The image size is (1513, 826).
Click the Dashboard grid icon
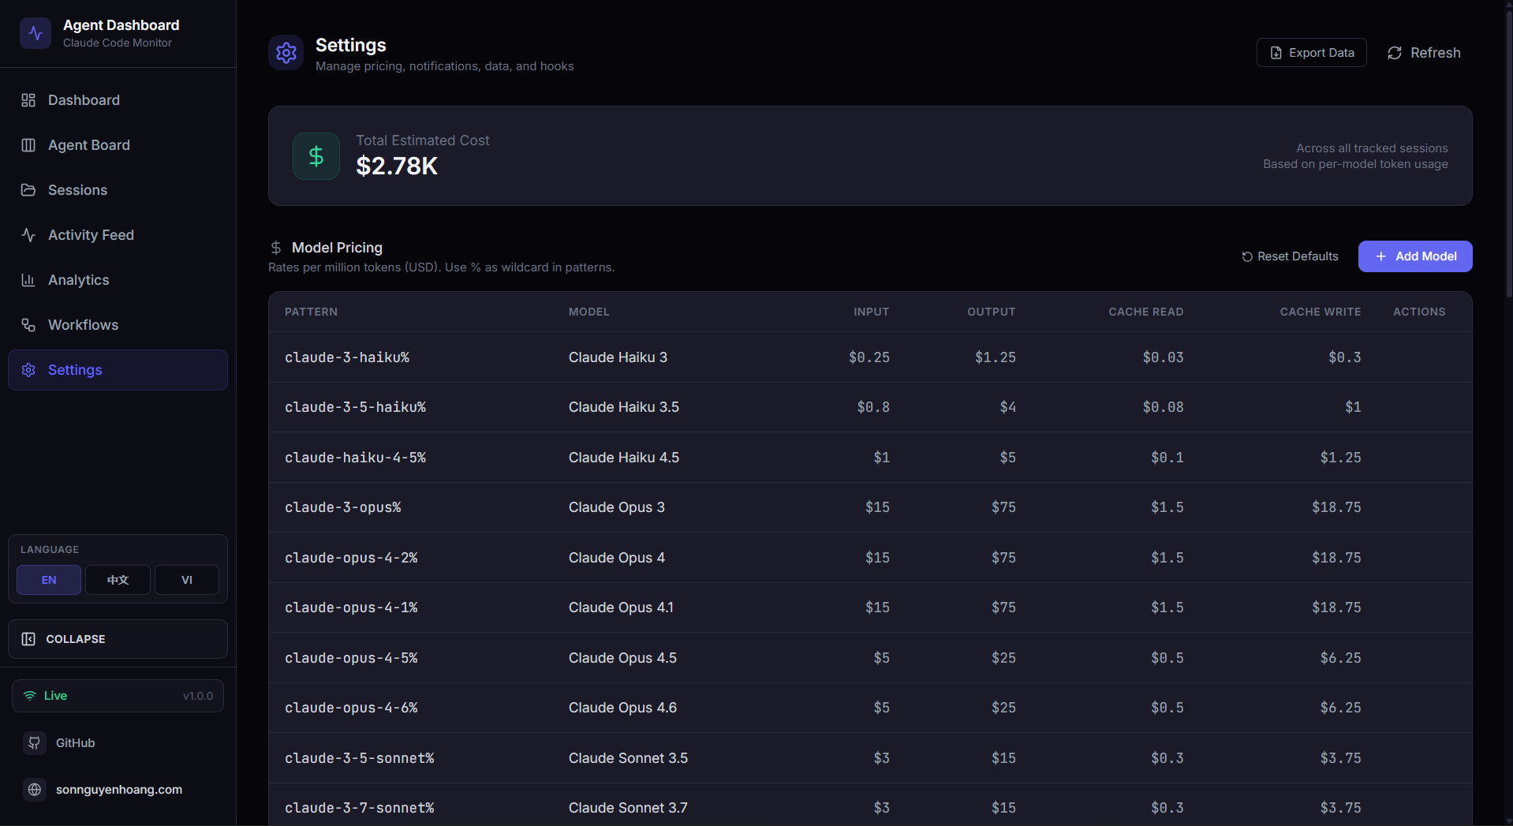point(28,100)
